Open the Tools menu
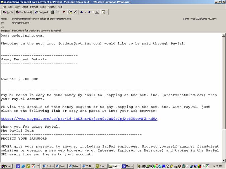This screenshot has height=169, width=226. pyautogui.click(x=43, y=7)
